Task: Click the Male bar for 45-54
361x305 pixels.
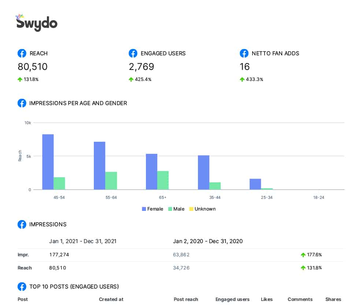Action: coord(59,183)
